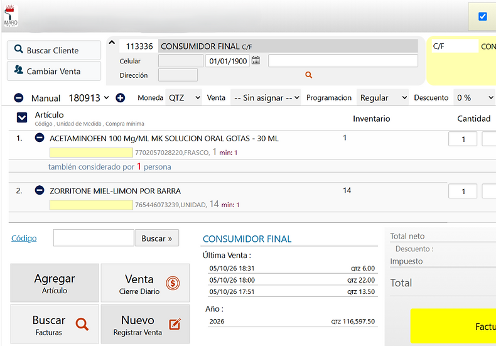Click the IMARQ logo icon
Image resolution: width=496 pixels, height=346 pixels.
[x=11, y=16]
